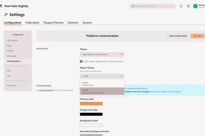The image size is (205, 136).
Task: Pick the Secondary background color swatch
Action: pyautogui.click(x=91, y=135)
